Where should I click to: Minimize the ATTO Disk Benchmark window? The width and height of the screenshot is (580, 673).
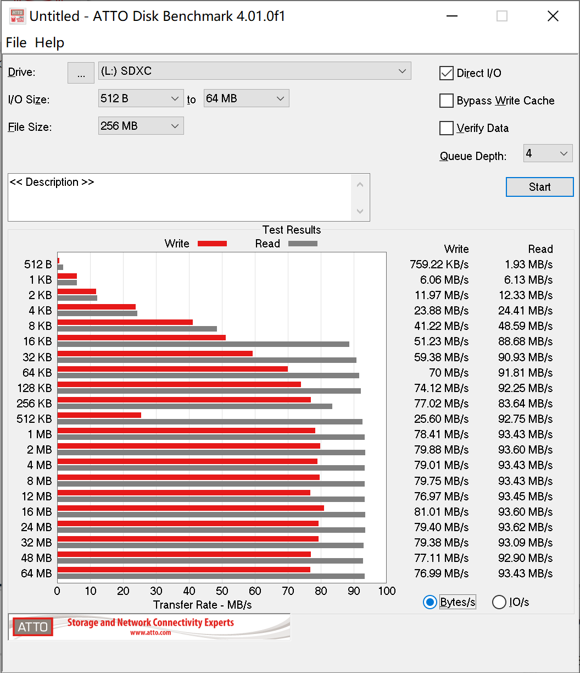coord(451,16)
